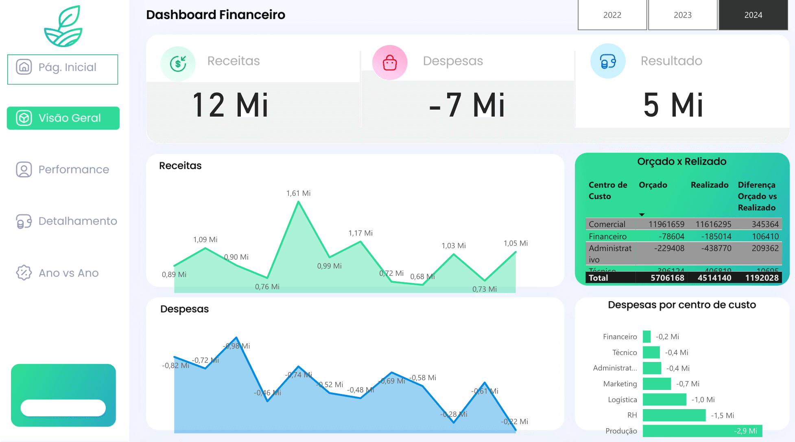Click the green leaf logo
Screen dimensions: 795x442
tap(63, 26)
